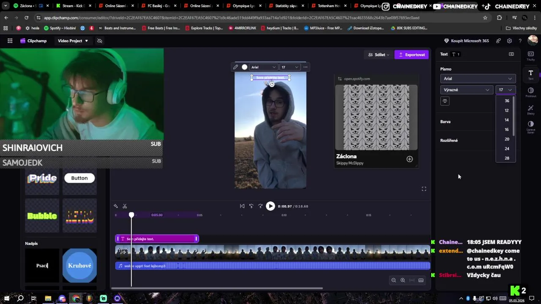This screenshot has height=304, width=541.
Task: Click the auto compose magic icon
Action: click(x=116, y=206)
